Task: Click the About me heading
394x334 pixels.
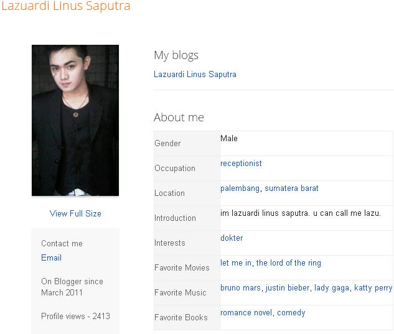Action: pyautogui.click(x=179, y=118)
